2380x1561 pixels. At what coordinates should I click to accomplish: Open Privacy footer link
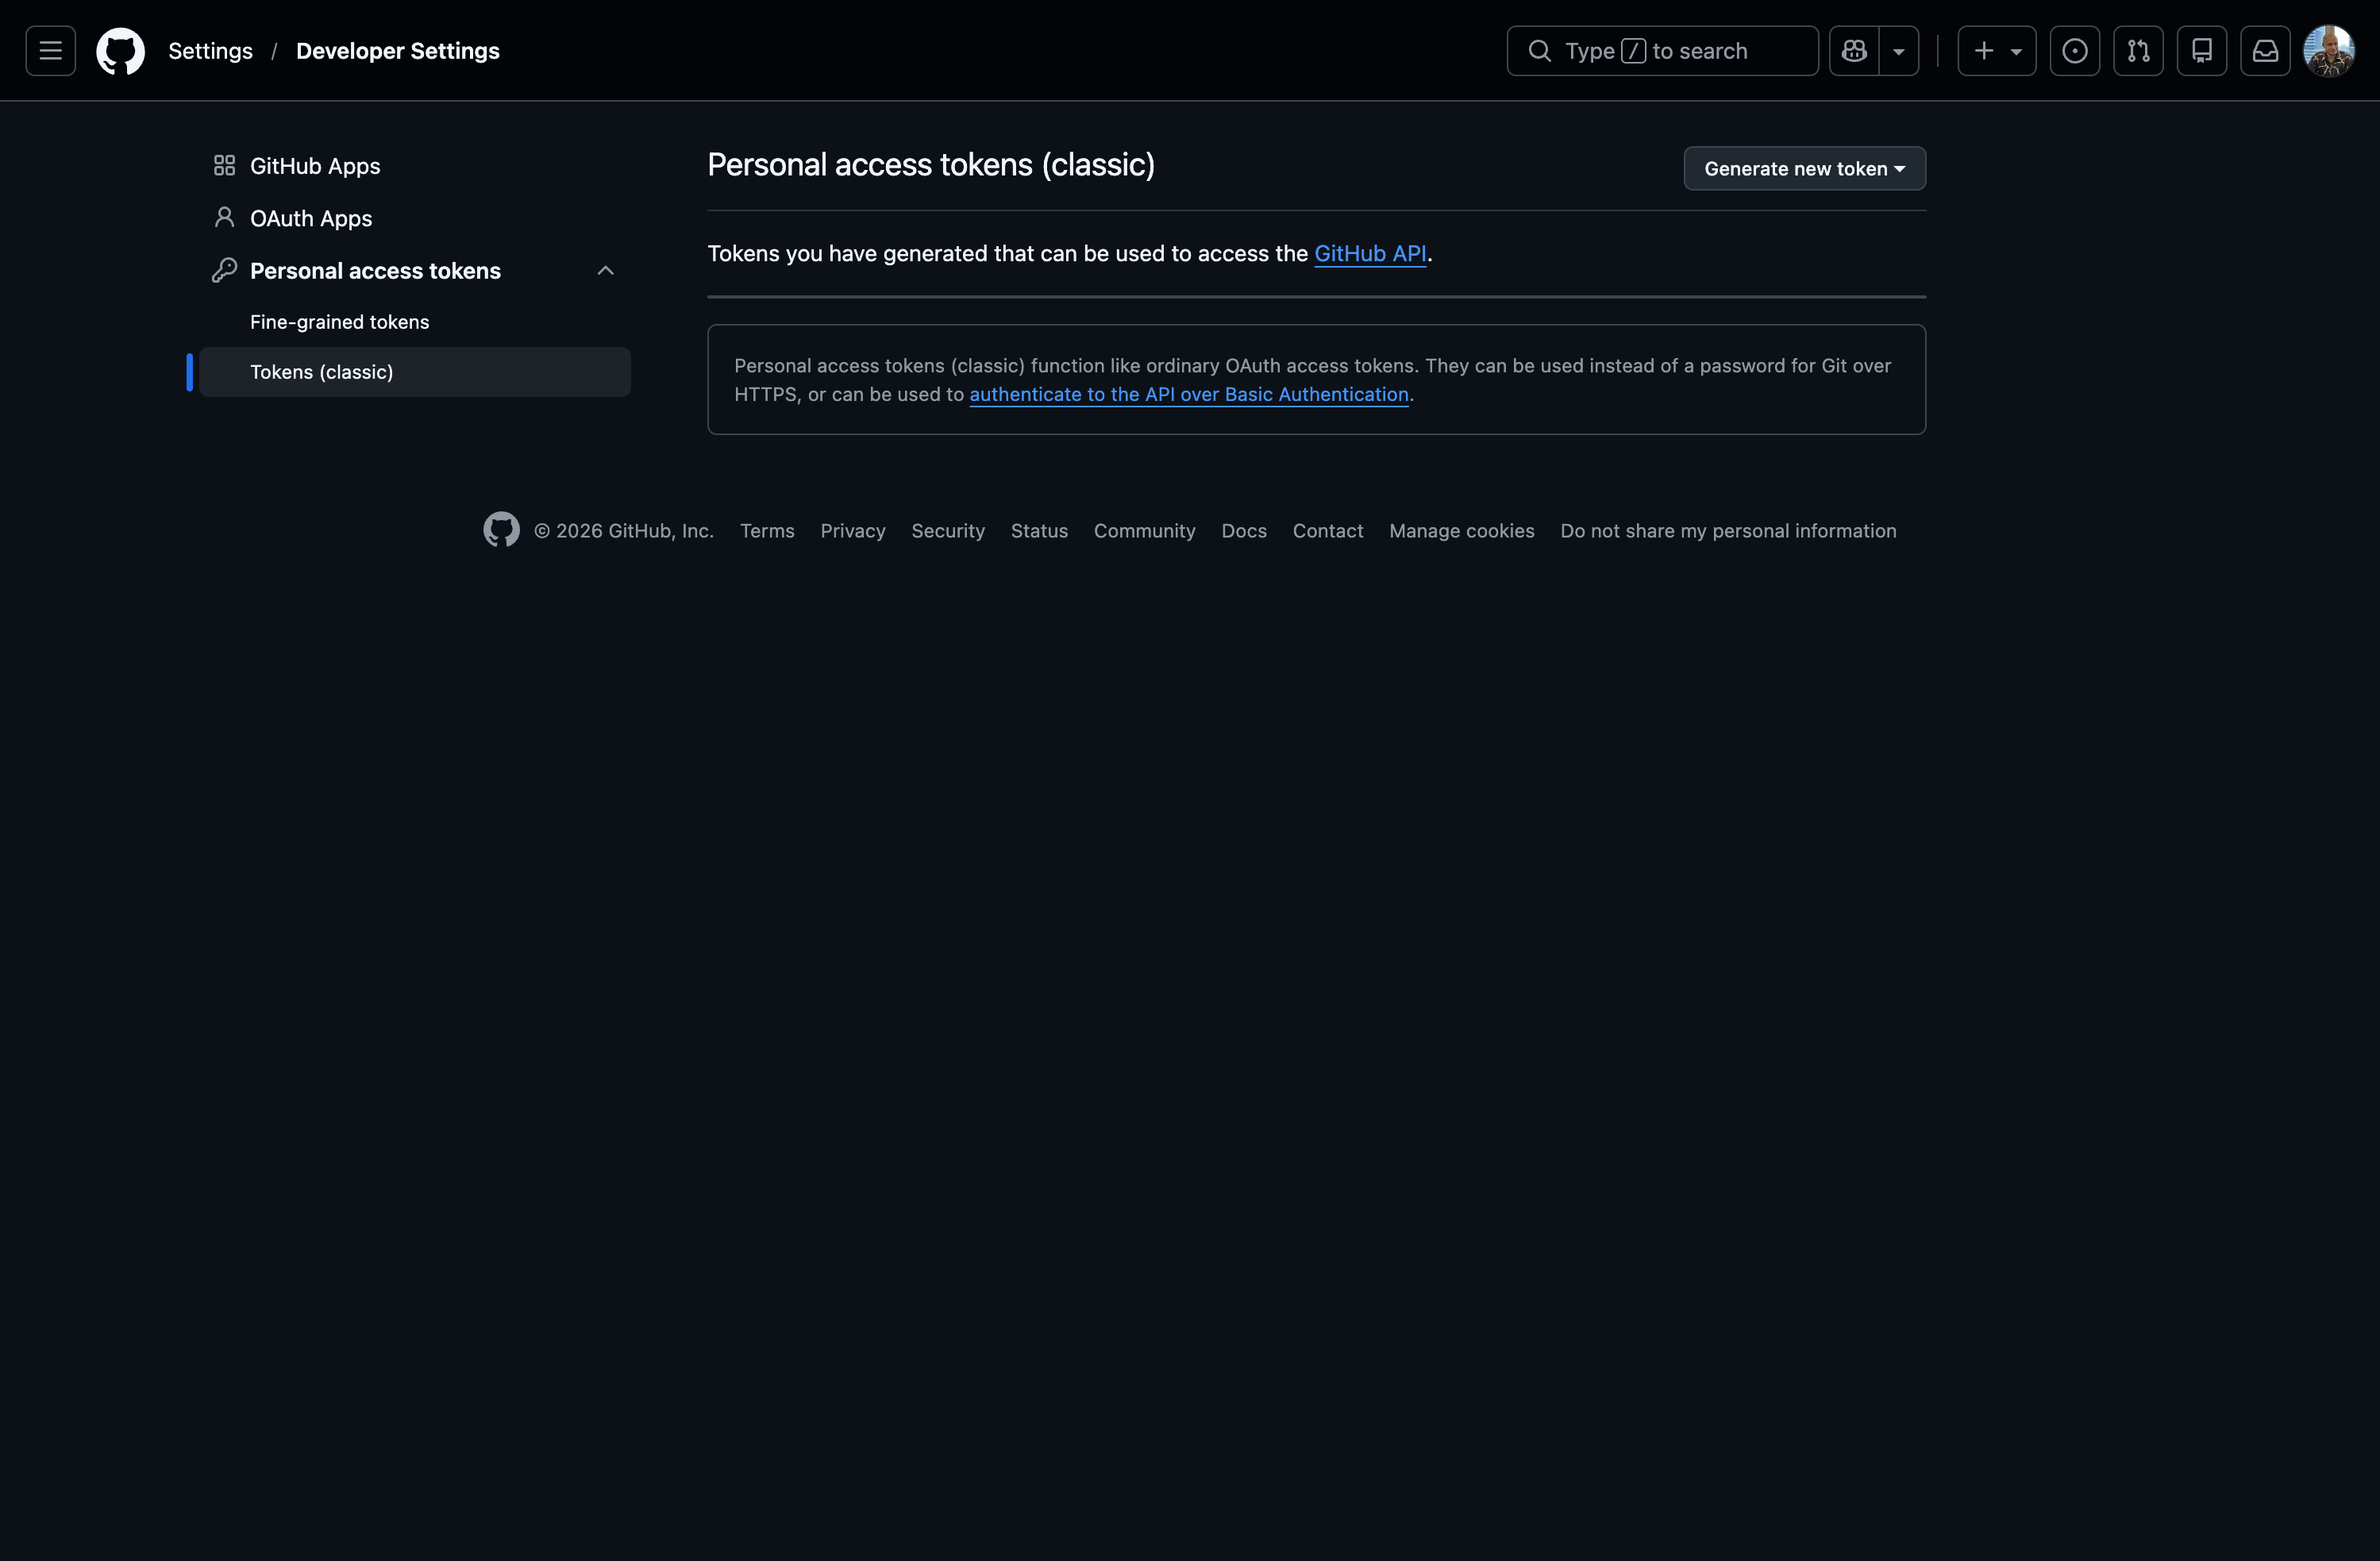click(x=853, y=531)
